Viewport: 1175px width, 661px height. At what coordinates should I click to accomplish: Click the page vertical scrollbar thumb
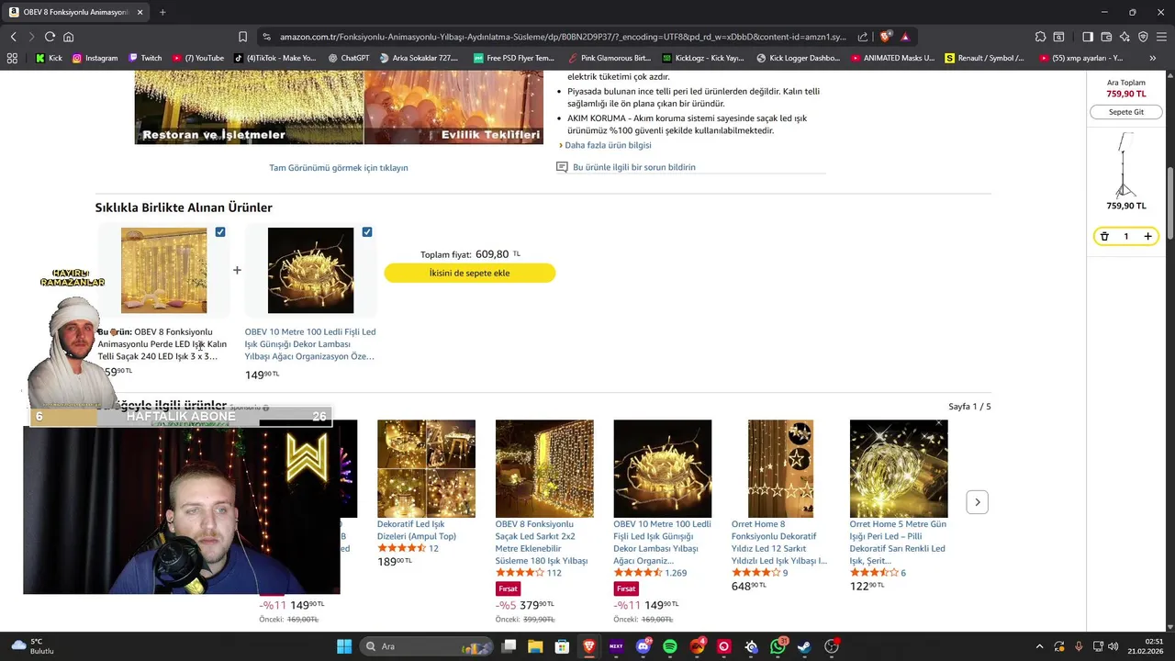(1170, 204)
